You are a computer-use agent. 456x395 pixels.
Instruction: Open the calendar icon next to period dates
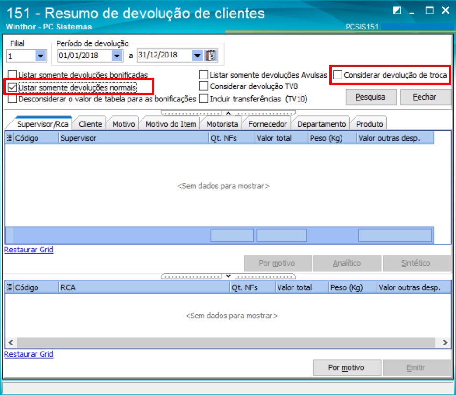pos(211,55)
